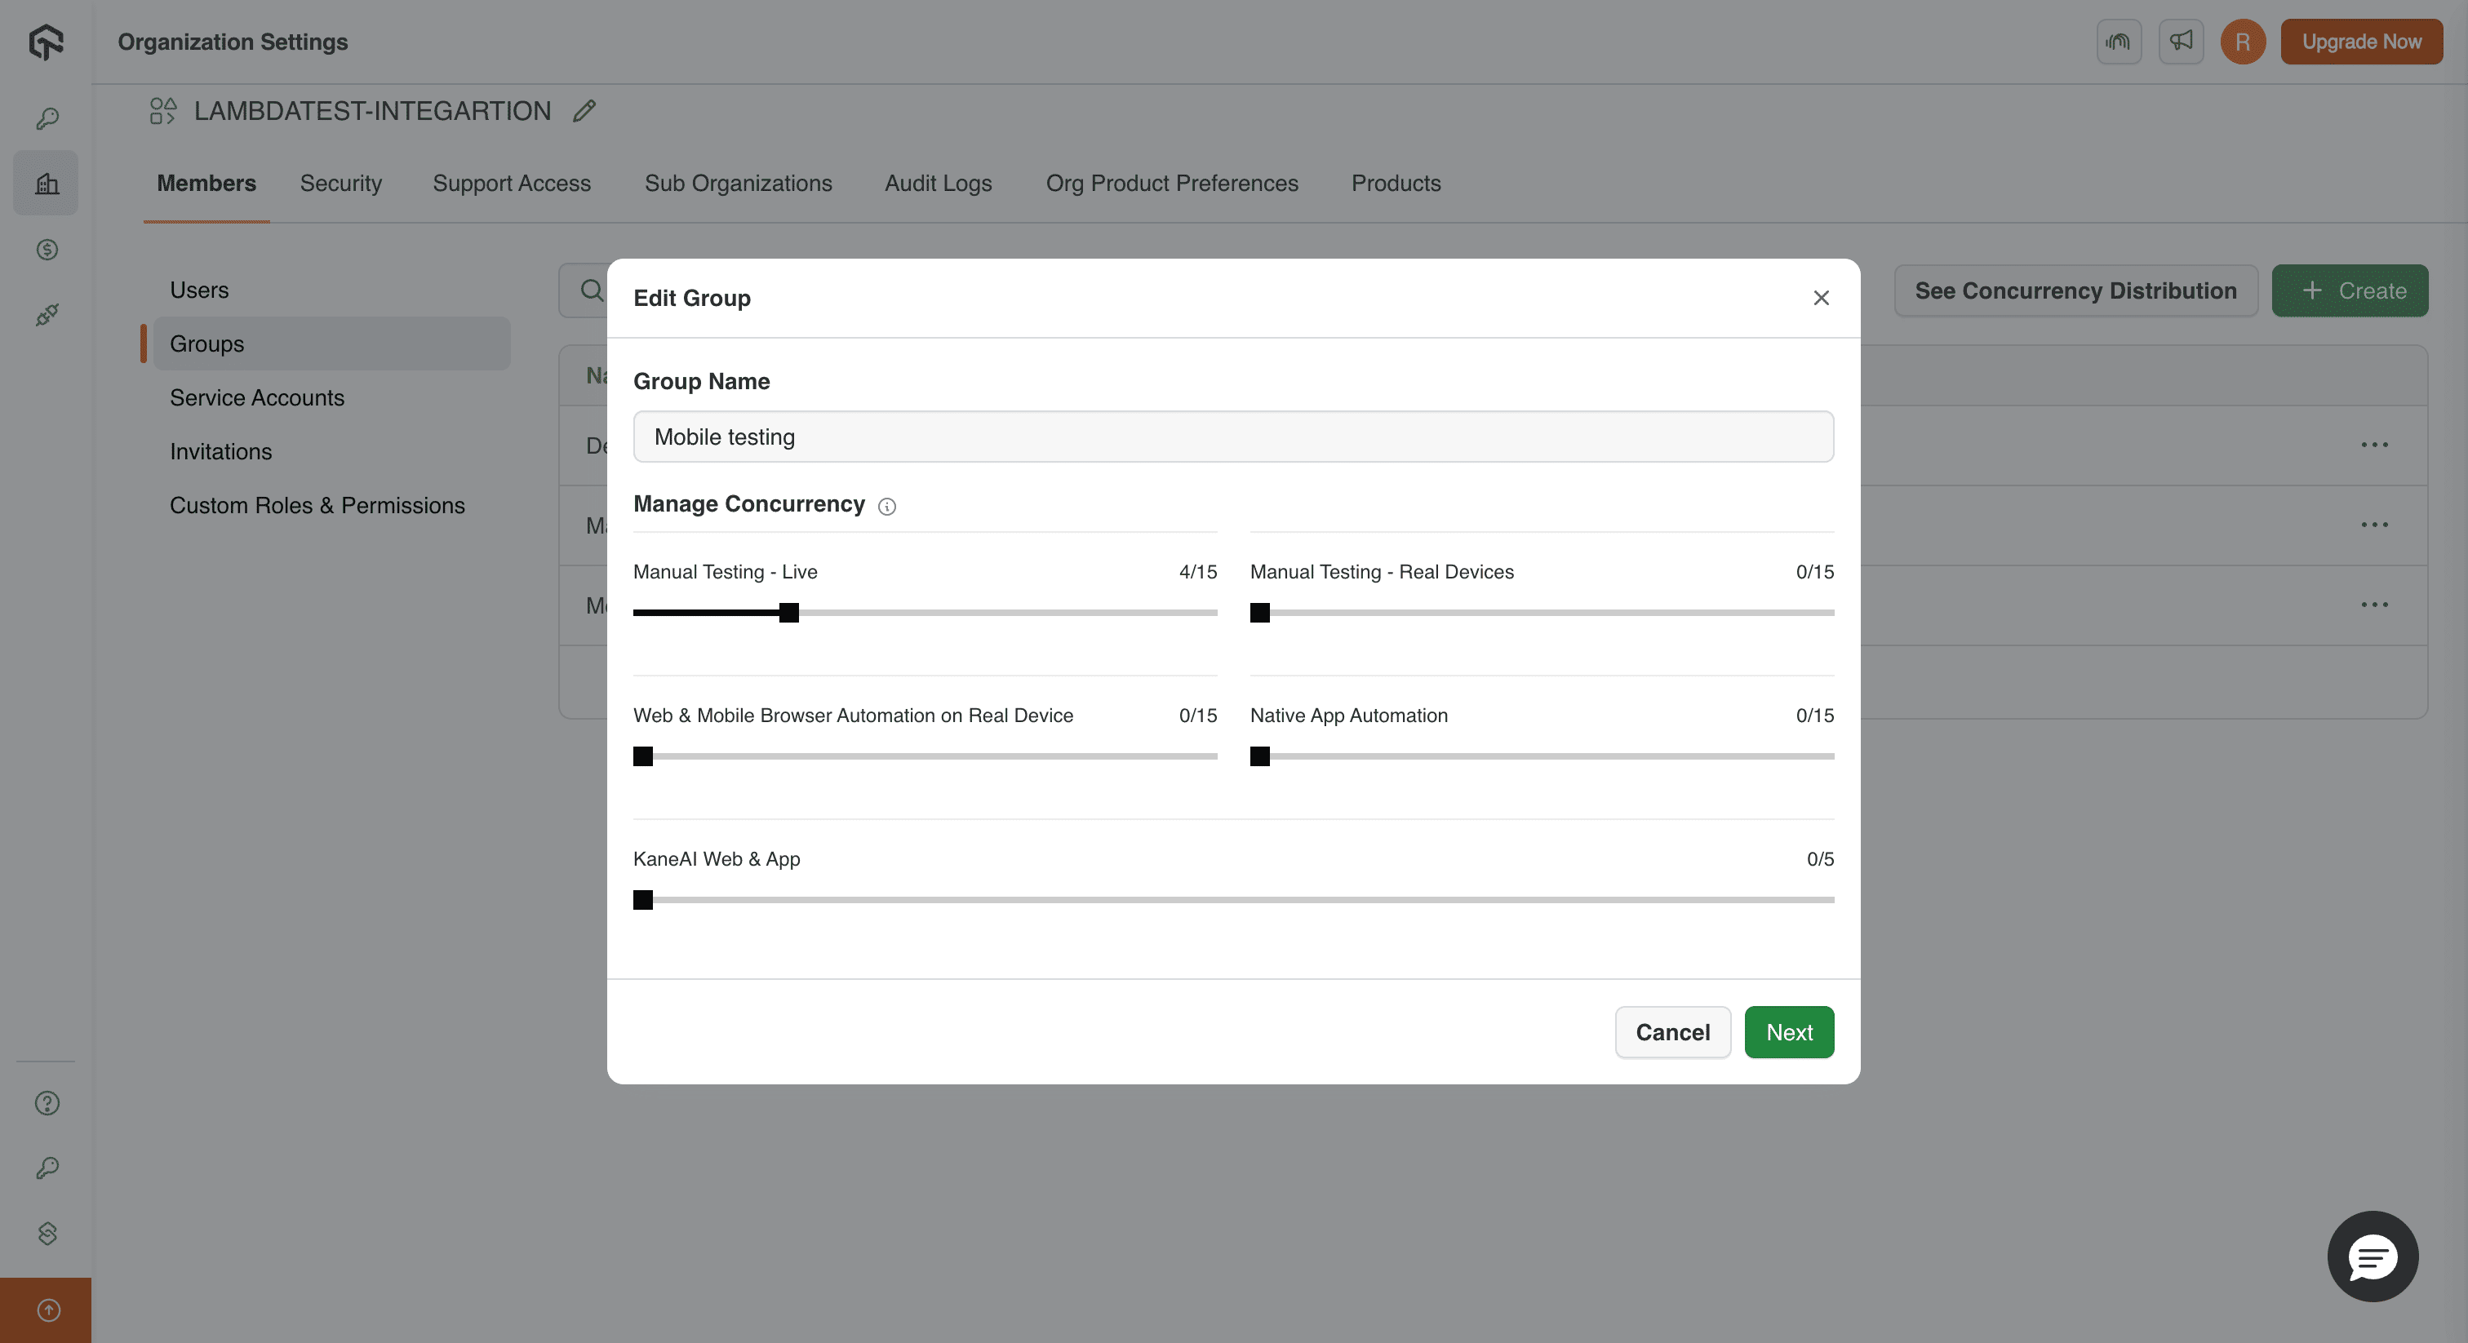
Task: Open the billing dollar icon in sidebar
Action: click(x=45, y=250)
